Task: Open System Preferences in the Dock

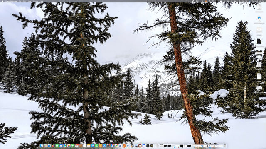Action: pyautogui.click(x=108, y=146)
